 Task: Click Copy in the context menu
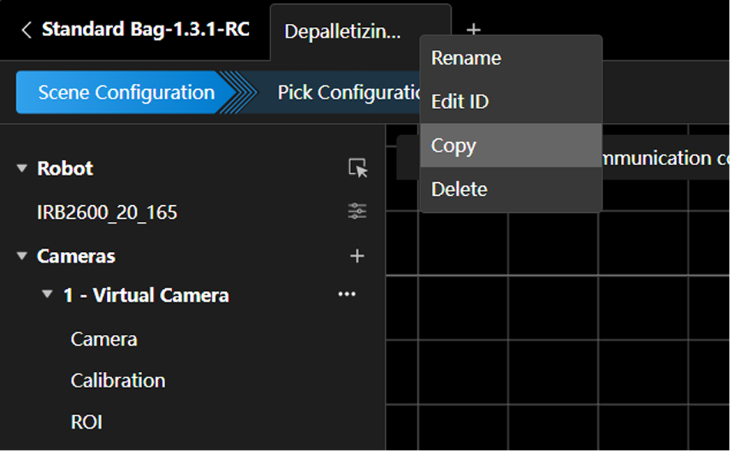click(453, 145)
